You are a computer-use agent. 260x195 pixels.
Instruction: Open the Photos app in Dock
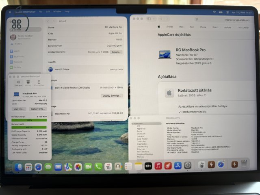point(78,167)
